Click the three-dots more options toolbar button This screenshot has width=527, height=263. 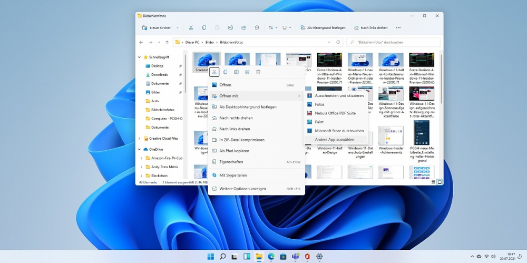click(398, 27)
